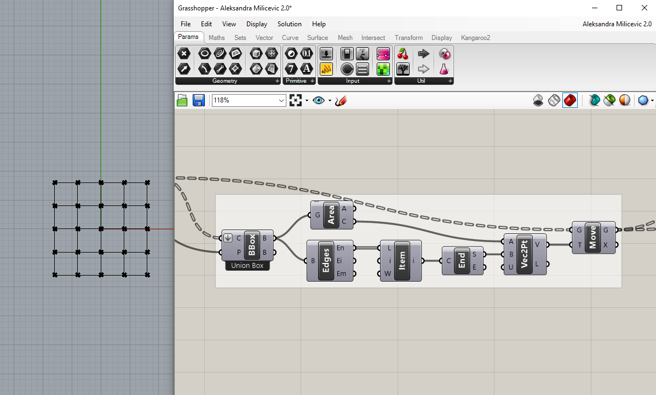The image size is (656, 395).
Task: Select the Integer (7) primitive icon
Action: [x=291, y=68]
